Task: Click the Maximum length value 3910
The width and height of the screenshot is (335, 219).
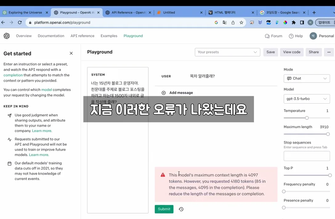Action: pyautogui.click(x=324, y=127)
